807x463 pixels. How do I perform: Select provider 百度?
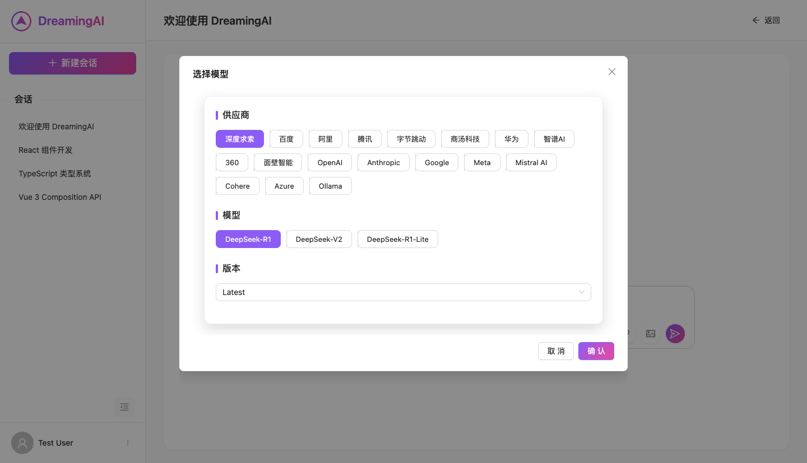click(286, 139)
